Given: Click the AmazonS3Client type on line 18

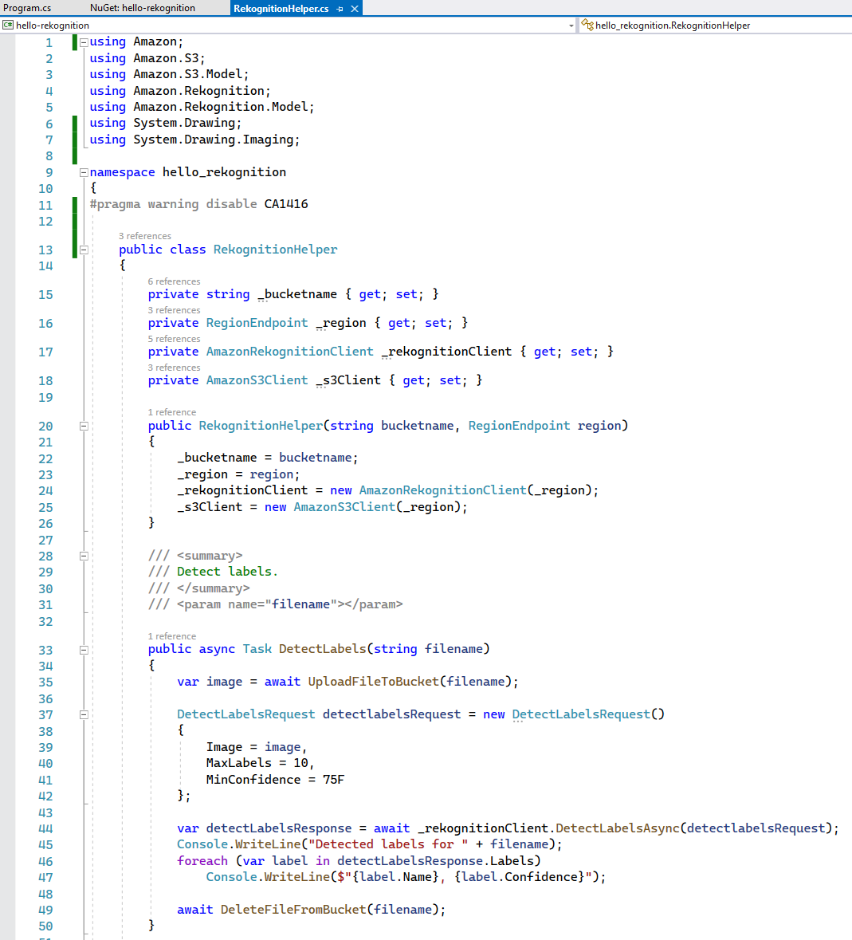Looking at the screenshot, I should pyautogui.click(x=257, y=380).
